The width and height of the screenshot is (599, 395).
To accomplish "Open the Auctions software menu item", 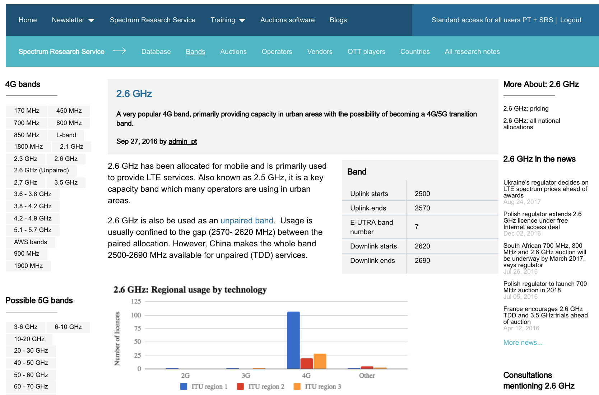I will point(287,20).
